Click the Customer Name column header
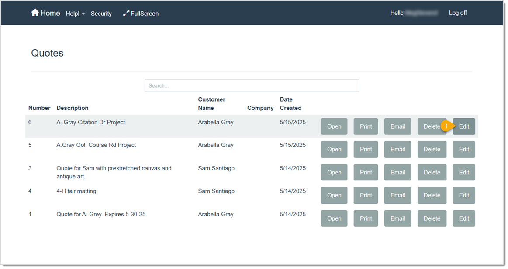The width and height of the screenshot is (508, 269). (211, 104)
